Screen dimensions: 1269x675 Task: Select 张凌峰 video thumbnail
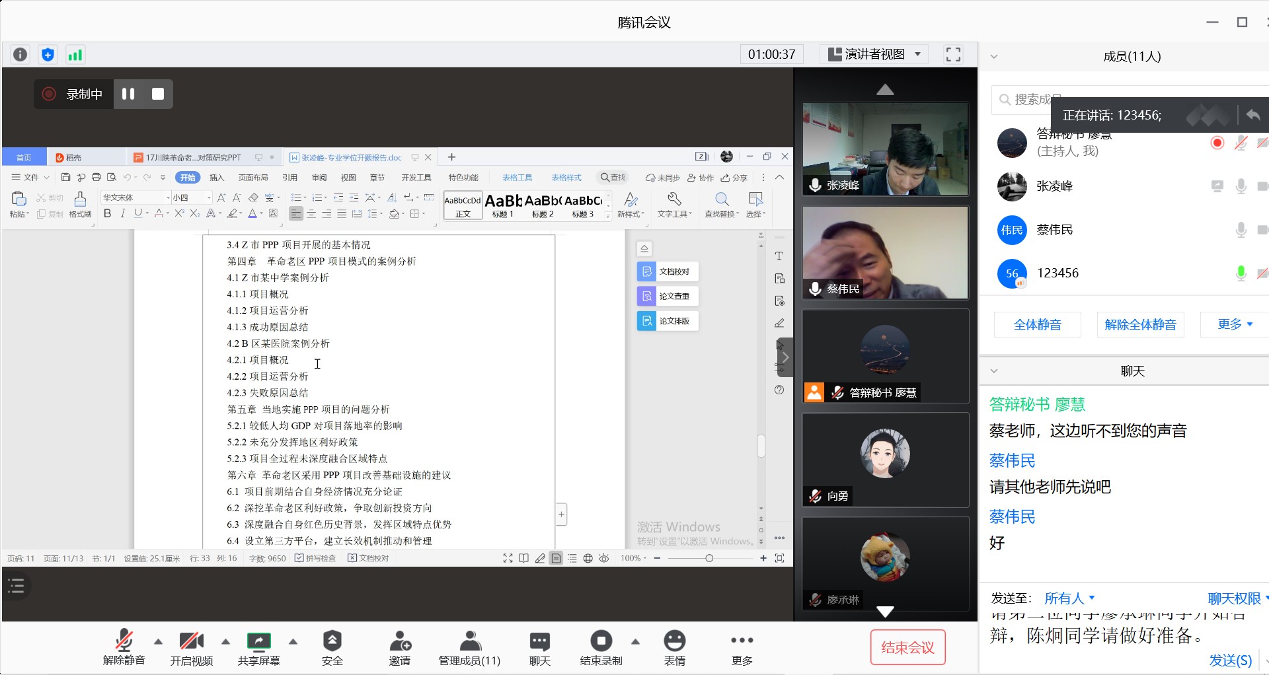886,149
